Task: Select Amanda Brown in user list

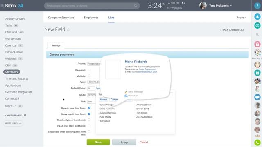Action: 144,105
